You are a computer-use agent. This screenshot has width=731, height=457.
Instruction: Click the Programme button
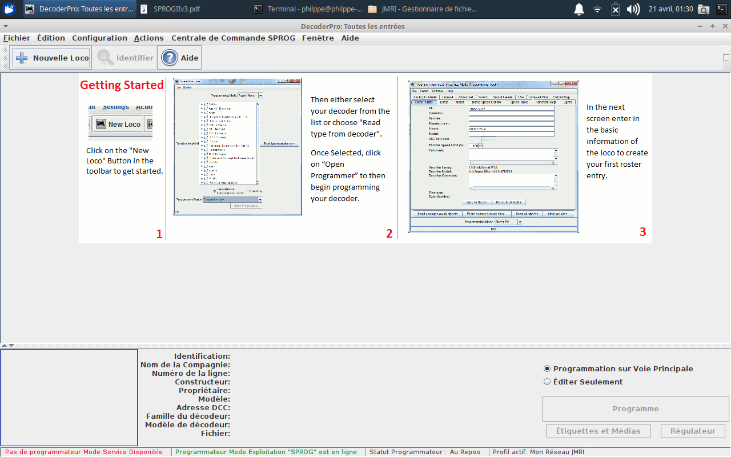pos(636,408)
